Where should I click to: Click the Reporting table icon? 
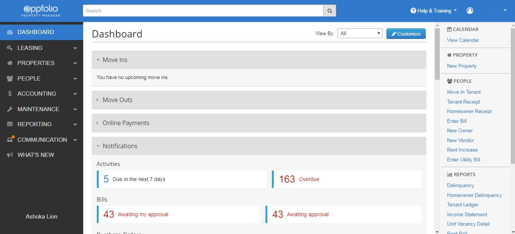(10, 124)
